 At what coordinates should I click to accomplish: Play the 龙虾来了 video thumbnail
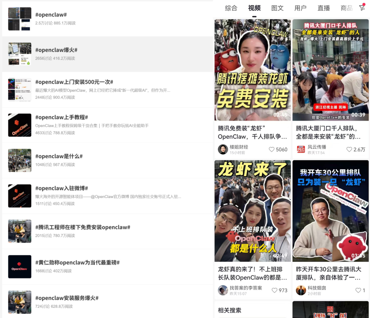[x=252, y=211]
